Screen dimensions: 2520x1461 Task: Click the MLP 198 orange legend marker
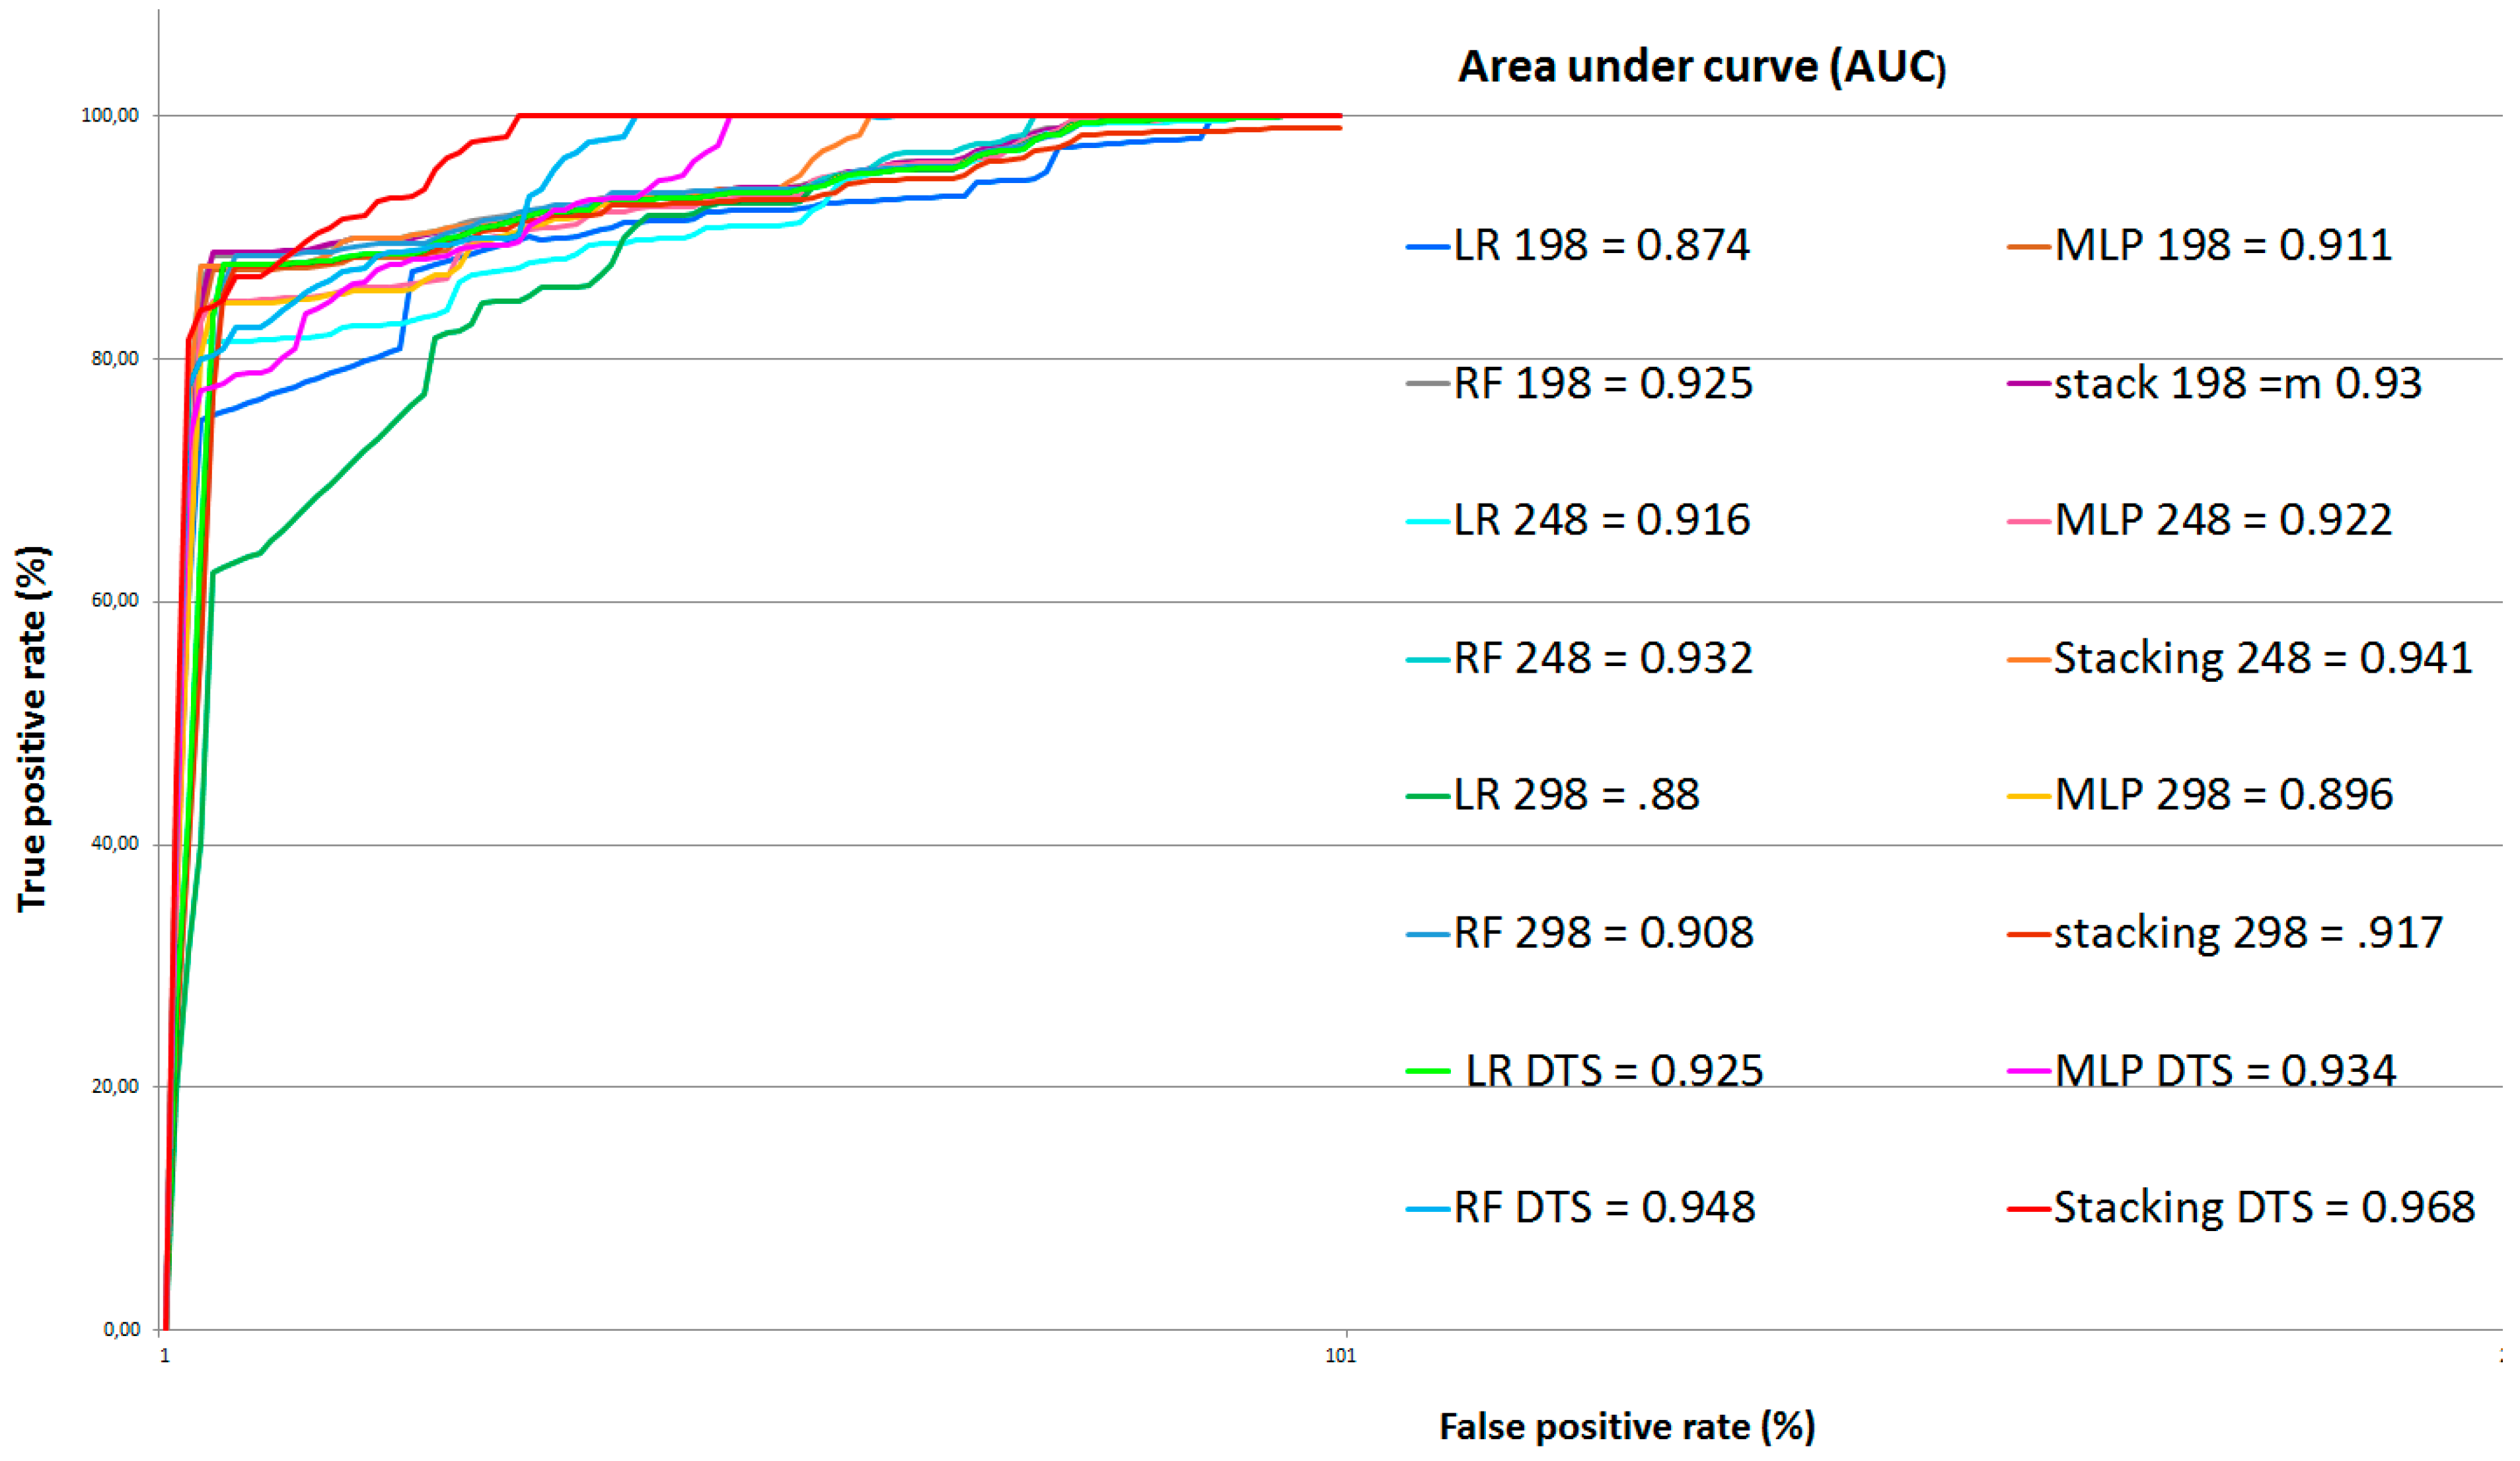(2028, 246)
